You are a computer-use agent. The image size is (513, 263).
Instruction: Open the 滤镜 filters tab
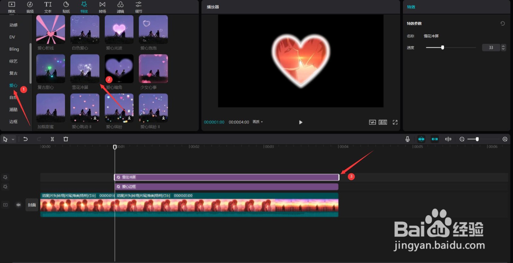120,7
